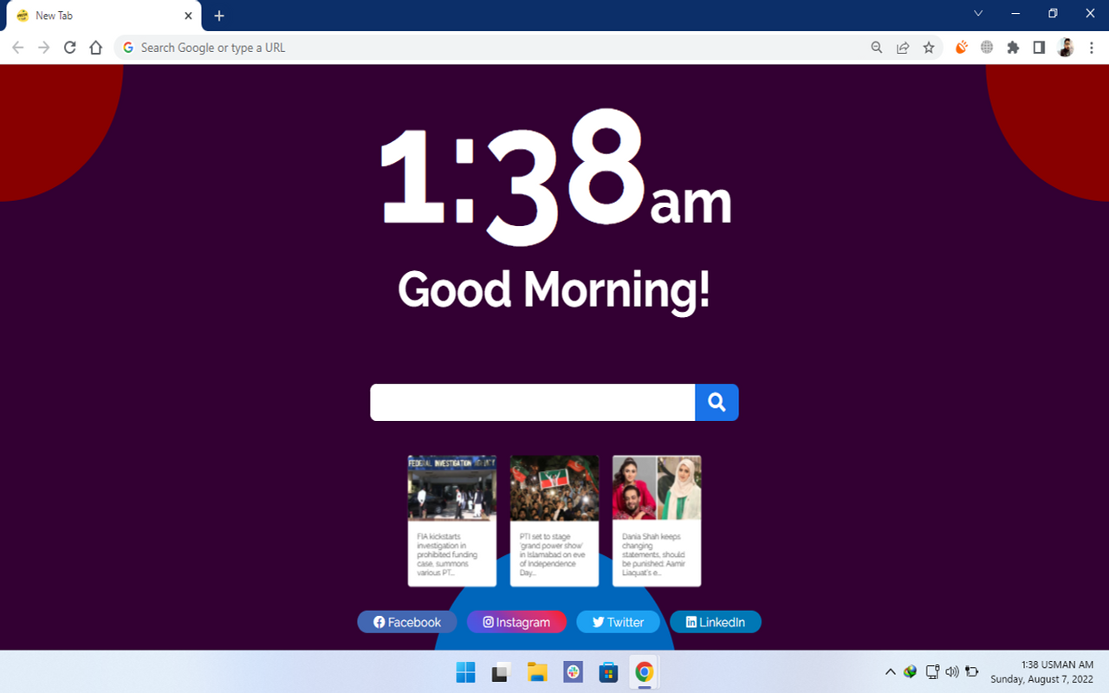
Task: Open the Twitter link button
Action: pyautogui.click(x=618, y=622)
